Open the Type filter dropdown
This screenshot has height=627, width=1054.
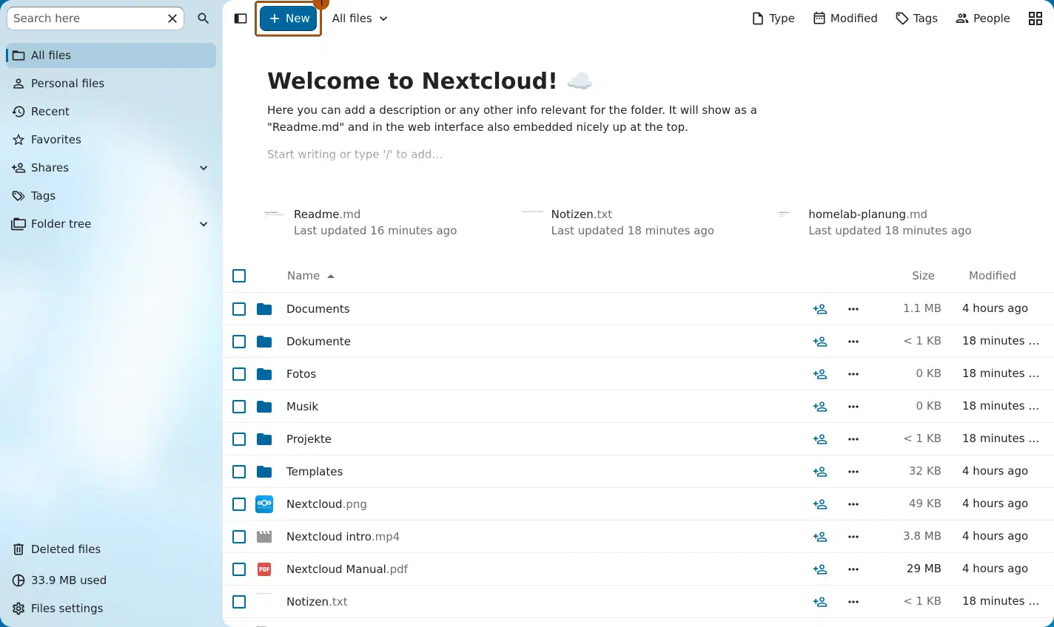point(773,18)
